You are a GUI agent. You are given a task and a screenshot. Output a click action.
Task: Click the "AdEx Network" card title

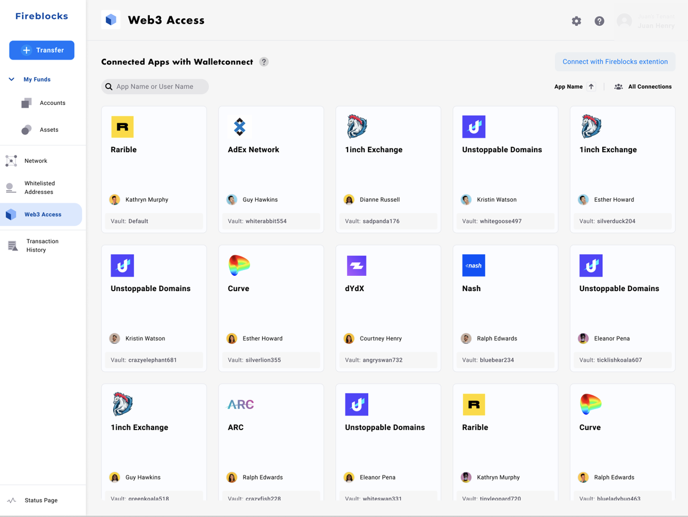click(254, 150)
